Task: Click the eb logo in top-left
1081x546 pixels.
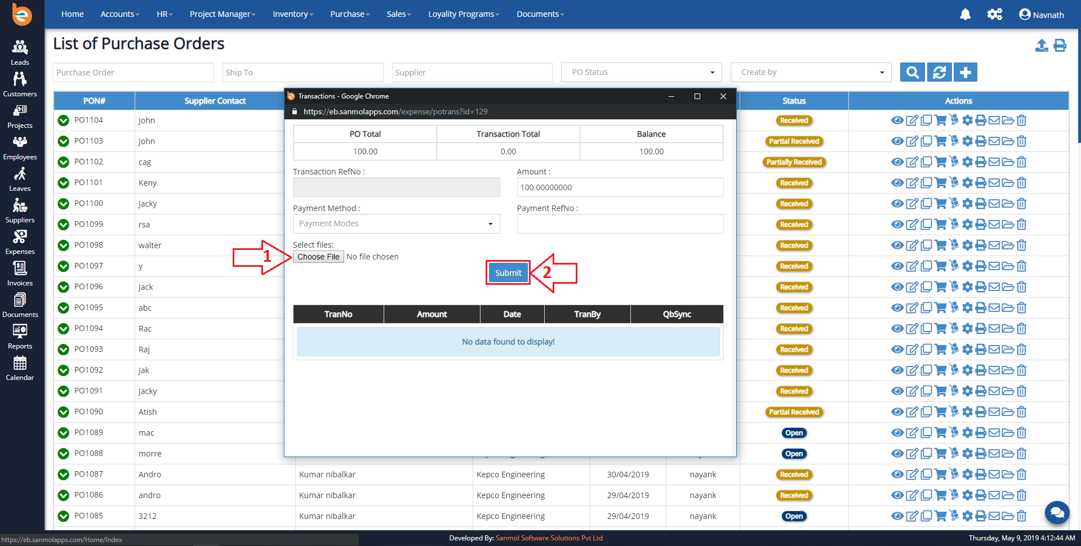Action: coord(22,15)
